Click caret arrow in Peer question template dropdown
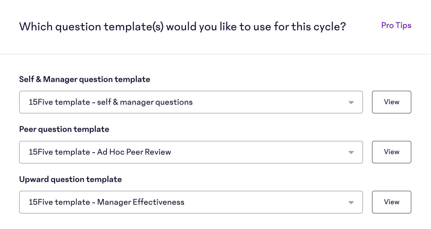 (x=351, y=152)
